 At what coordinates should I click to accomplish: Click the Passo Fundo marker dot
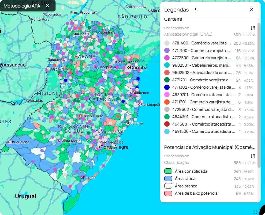(x=81, y=116)
